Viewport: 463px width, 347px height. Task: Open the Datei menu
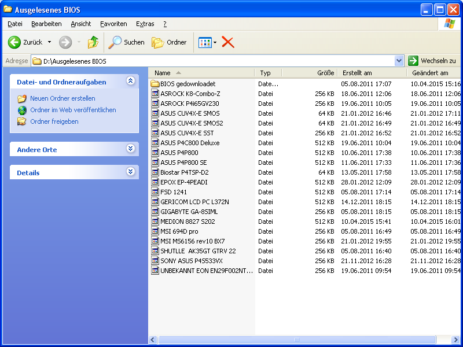(x=15, y=24)
